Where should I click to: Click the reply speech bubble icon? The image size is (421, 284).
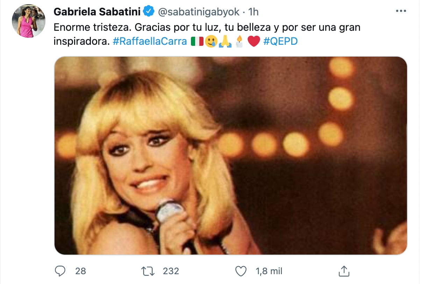point(61,271)
